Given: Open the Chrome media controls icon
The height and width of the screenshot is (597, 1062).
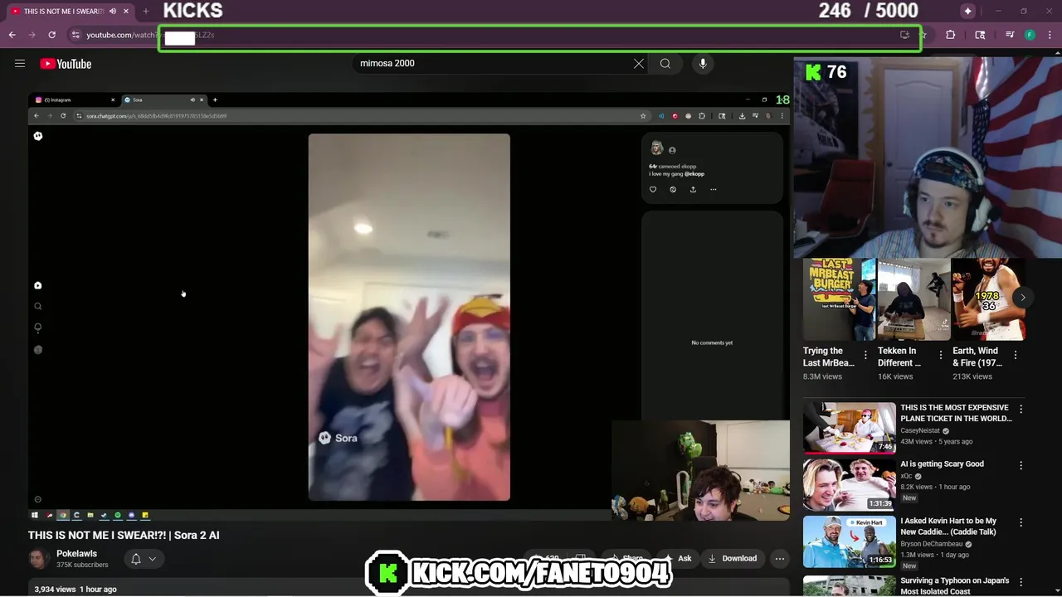Looking at the screenshot, I should (1010, 35).
